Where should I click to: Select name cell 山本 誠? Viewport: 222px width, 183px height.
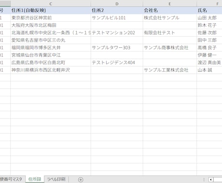(209, 70)
